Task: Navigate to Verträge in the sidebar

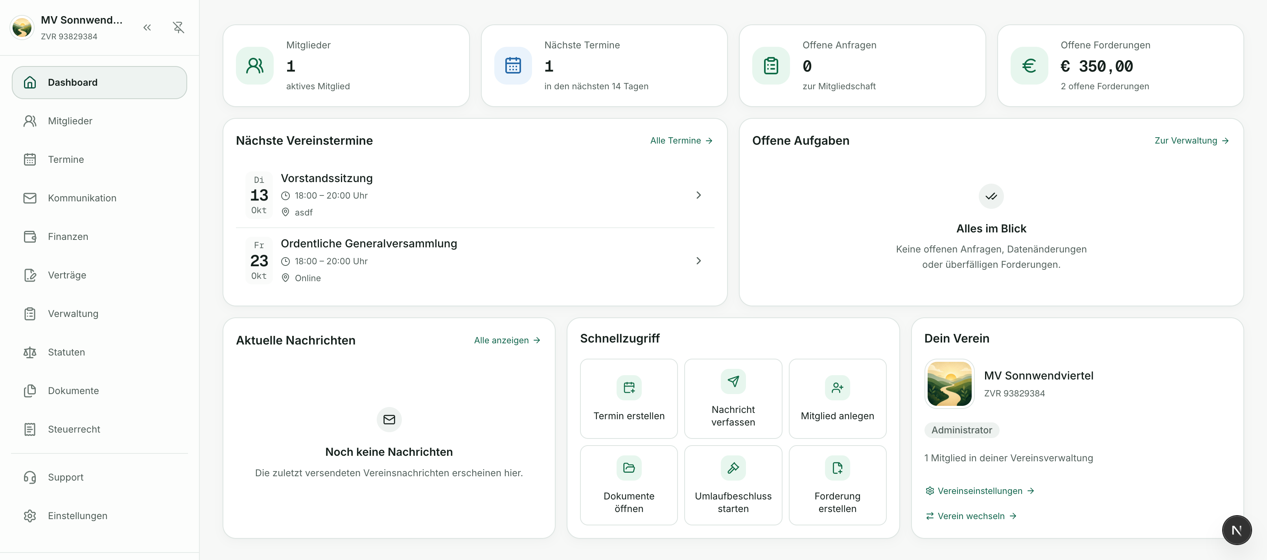Action: pos(99,275)
